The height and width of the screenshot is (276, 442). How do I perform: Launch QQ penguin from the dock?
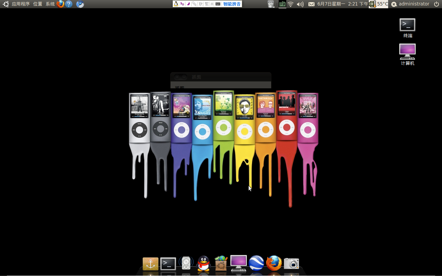pyautogui.click(x=203, y=264)
